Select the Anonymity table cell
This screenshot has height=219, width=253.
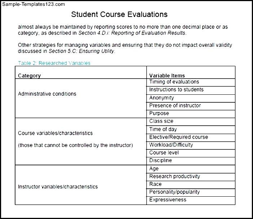coord(161,98)
